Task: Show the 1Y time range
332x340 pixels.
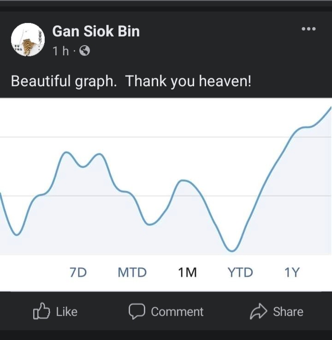Action: click(x=292, y=273)
